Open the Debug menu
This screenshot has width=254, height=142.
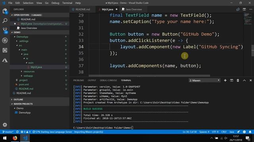click(55, 3)
